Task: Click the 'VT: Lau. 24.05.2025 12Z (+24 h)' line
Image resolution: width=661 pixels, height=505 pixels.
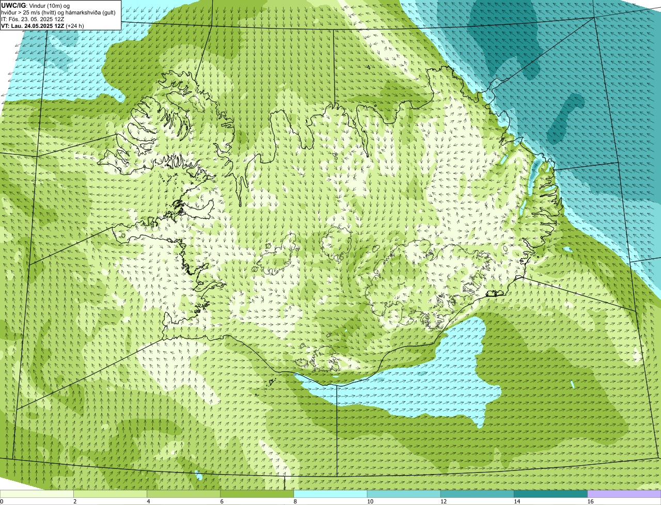Action: click(x=42, y=25)
